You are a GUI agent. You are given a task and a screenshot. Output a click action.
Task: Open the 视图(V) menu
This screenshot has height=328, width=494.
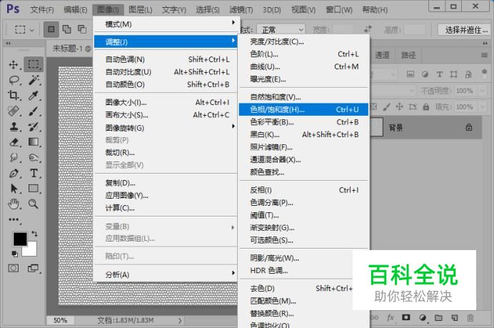303,10
